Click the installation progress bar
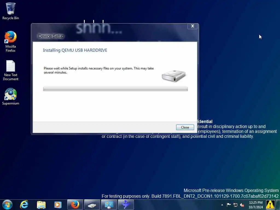 (115, 89)
